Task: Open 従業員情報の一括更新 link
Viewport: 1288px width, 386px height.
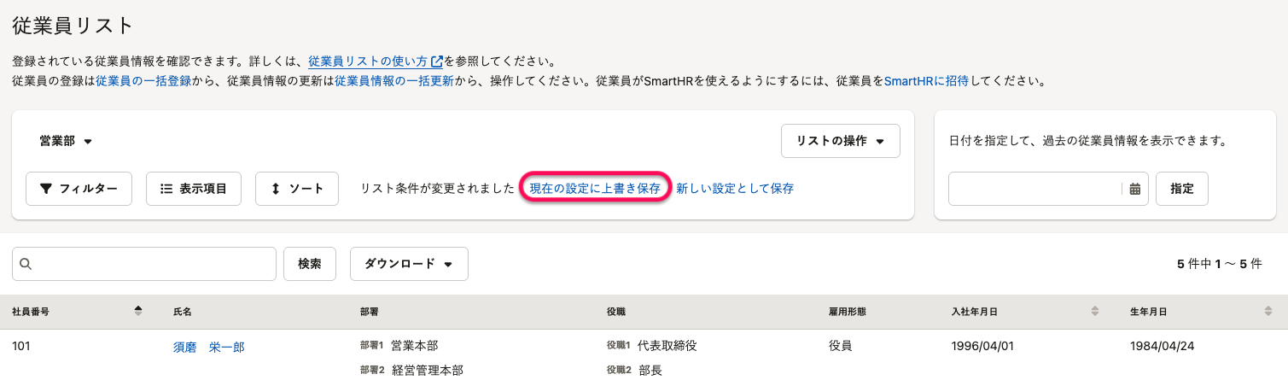Action: [x=393, y=81]
